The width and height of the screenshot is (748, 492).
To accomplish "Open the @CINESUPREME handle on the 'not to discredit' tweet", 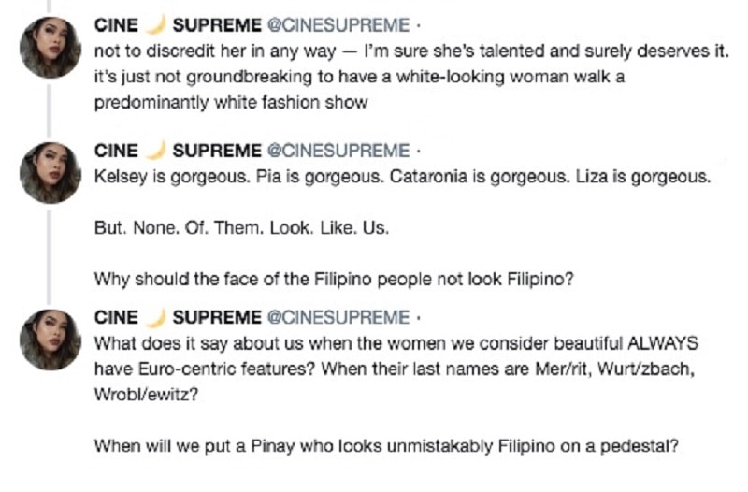I will click(x=338, y=25).
